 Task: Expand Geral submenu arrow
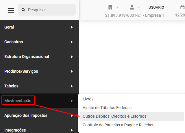(x=72, y=27)
